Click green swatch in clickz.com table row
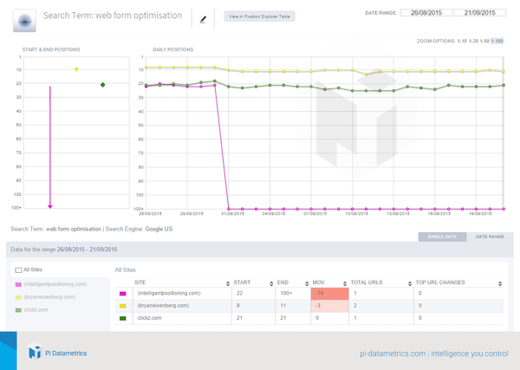This screenshot has height=370, width=520. point(123,318)
